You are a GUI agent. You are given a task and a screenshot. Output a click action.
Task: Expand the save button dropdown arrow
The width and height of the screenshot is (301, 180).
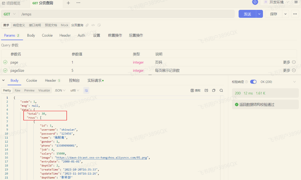(x=285, y=14)
